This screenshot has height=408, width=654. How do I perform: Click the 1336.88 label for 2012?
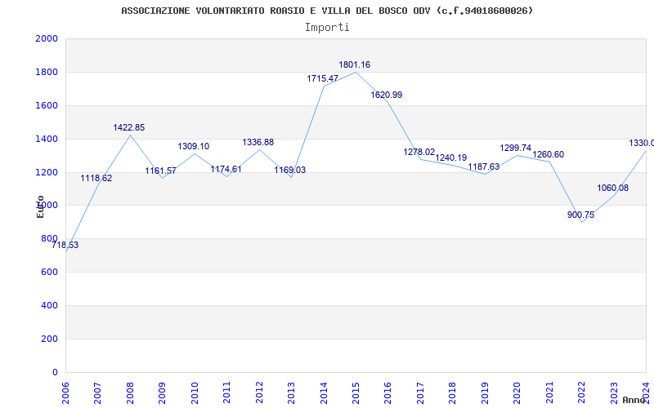(x=258, y=142)
